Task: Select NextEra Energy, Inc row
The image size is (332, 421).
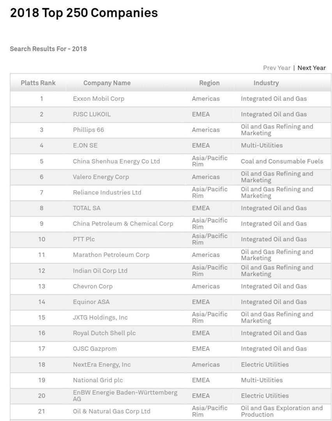Action: tap(102, 364)
